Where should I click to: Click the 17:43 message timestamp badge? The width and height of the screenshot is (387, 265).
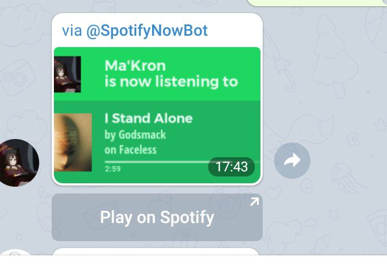click(x=232, y=167)
